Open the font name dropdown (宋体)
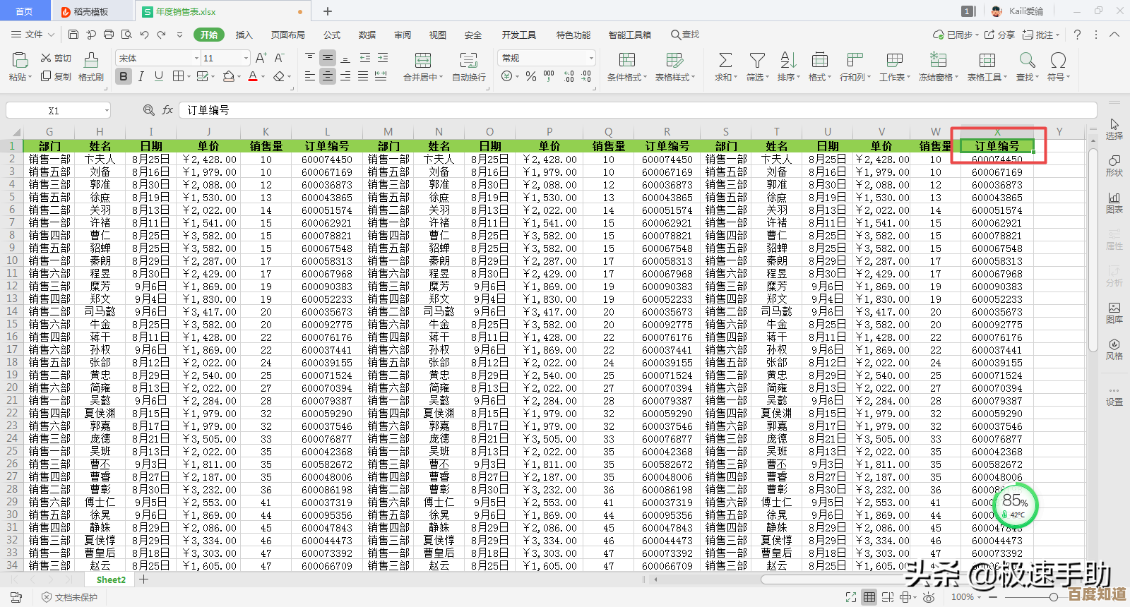The image size is (1130, 607). point(196,58)
